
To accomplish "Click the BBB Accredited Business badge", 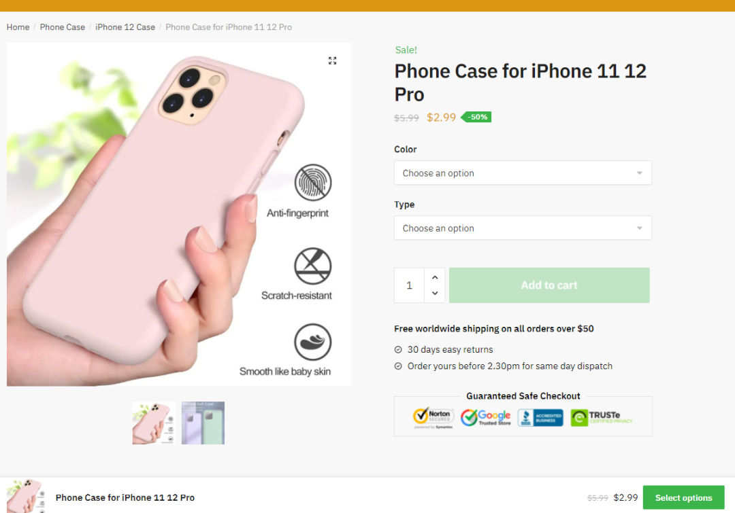I will [x=540, y=417].
